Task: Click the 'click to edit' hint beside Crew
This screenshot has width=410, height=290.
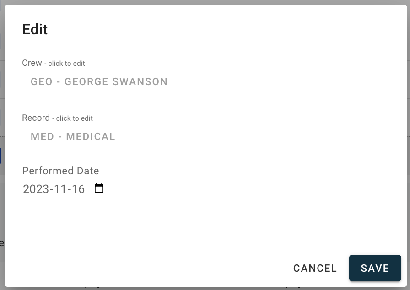Action: click(67, 64)
